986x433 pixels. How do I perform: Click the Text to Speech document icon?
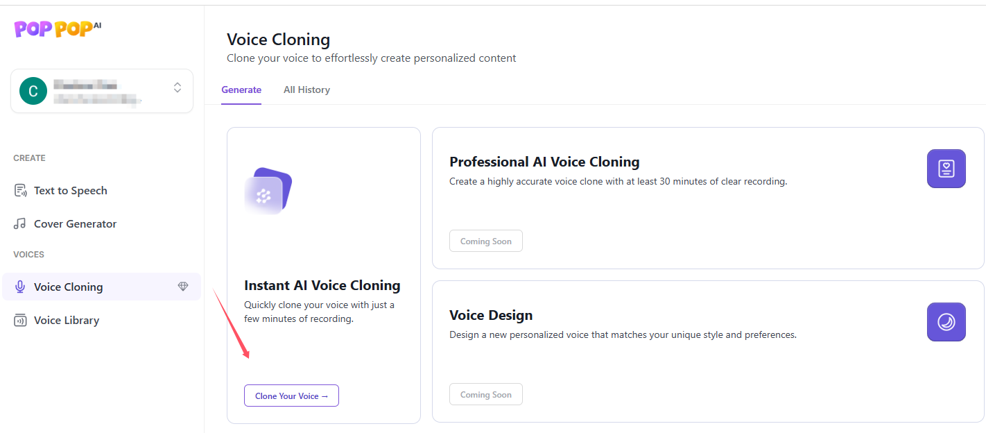(20, 191)
